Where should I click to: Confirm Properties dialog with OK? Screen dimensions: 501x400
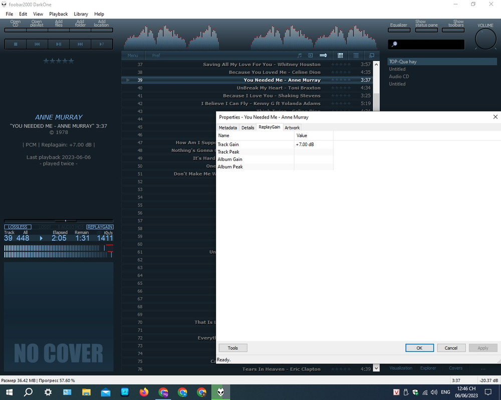419,348
